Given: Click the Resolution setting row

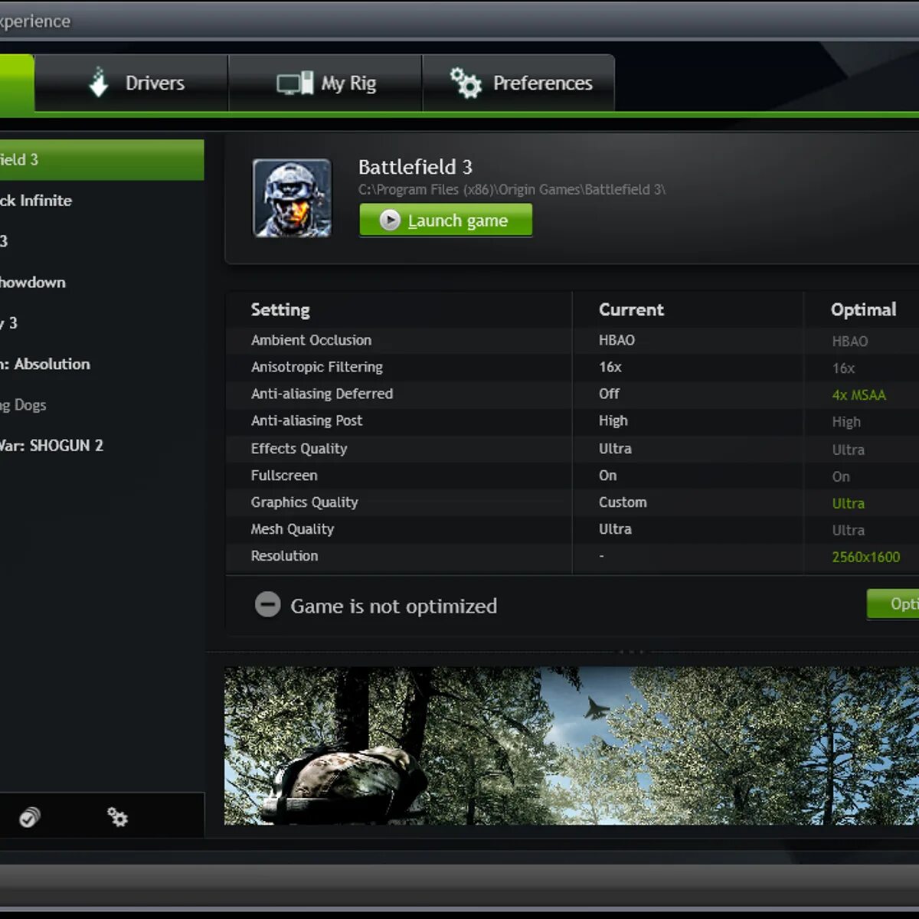Looking at the screenshot, I should click(x=572, y=556).
